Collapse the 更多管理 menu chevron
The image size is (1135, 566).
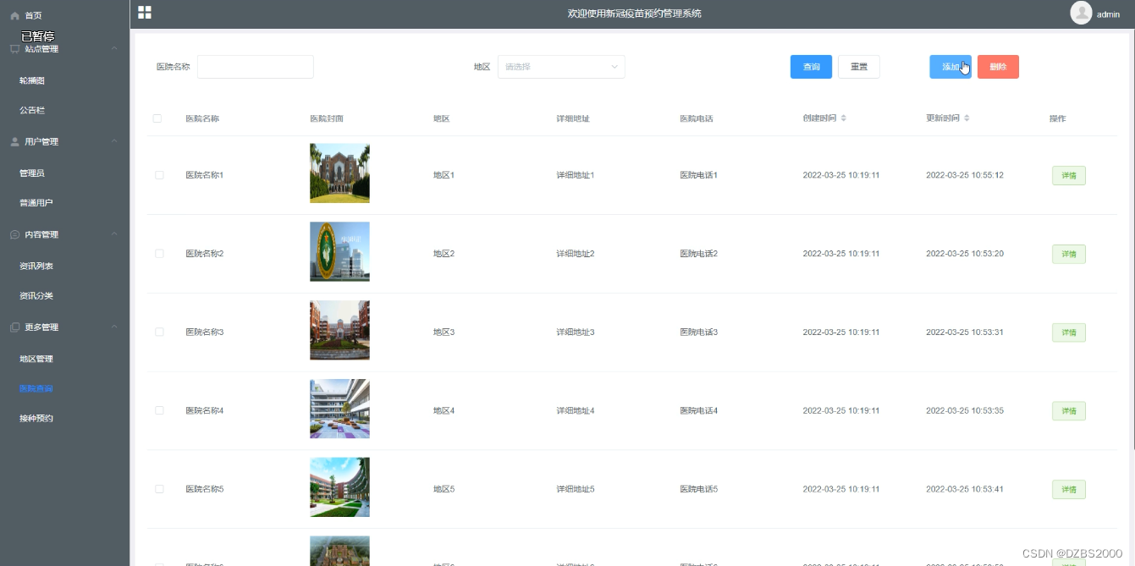tap(114, 327)
